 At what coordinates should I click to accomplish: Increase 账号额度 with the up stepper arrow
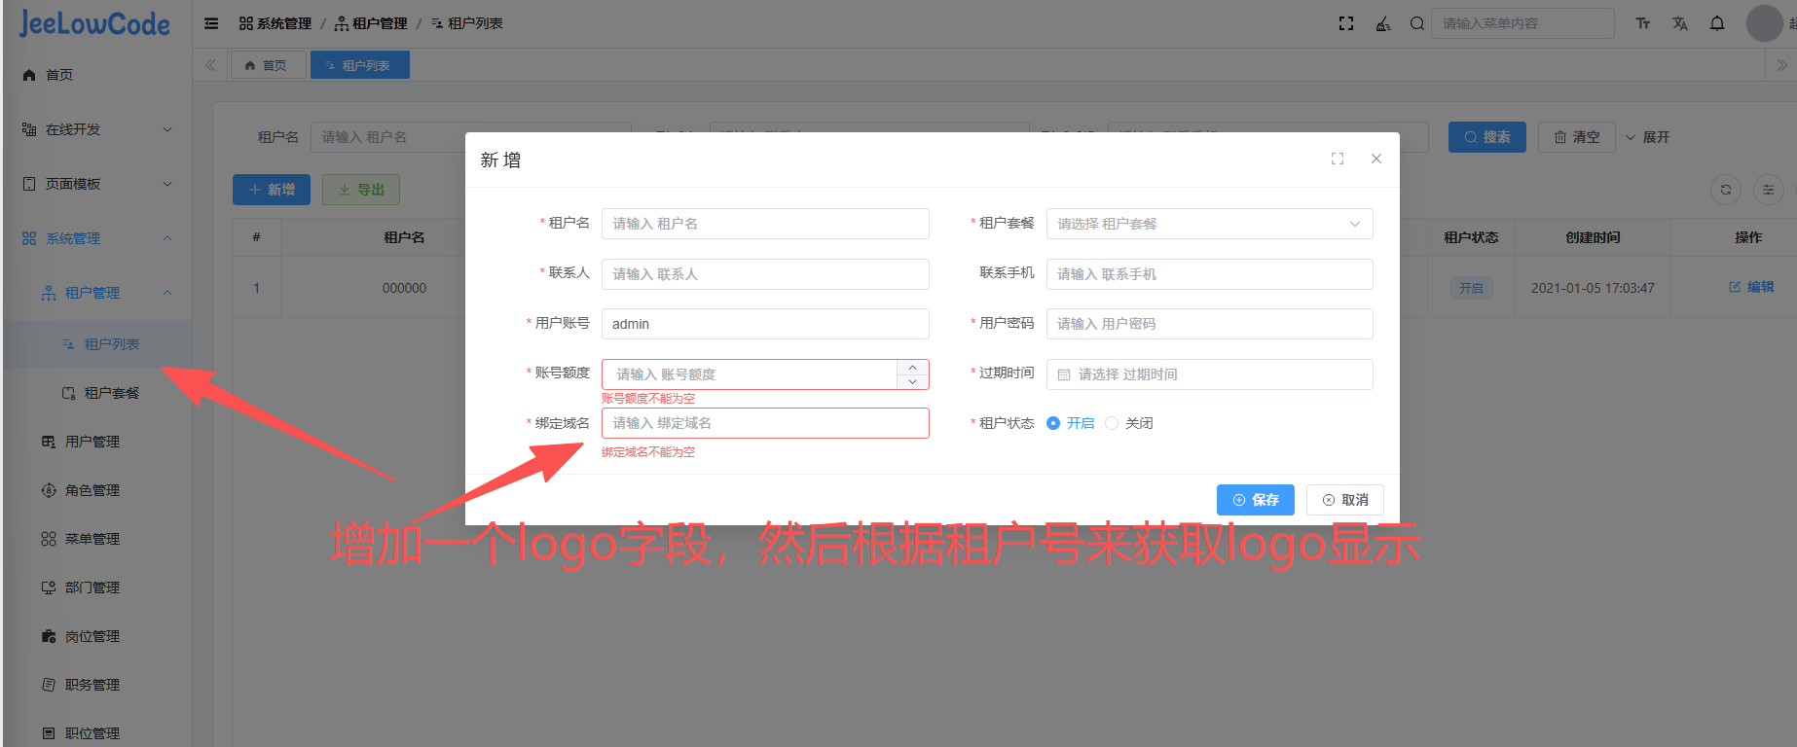coord(912,368)
